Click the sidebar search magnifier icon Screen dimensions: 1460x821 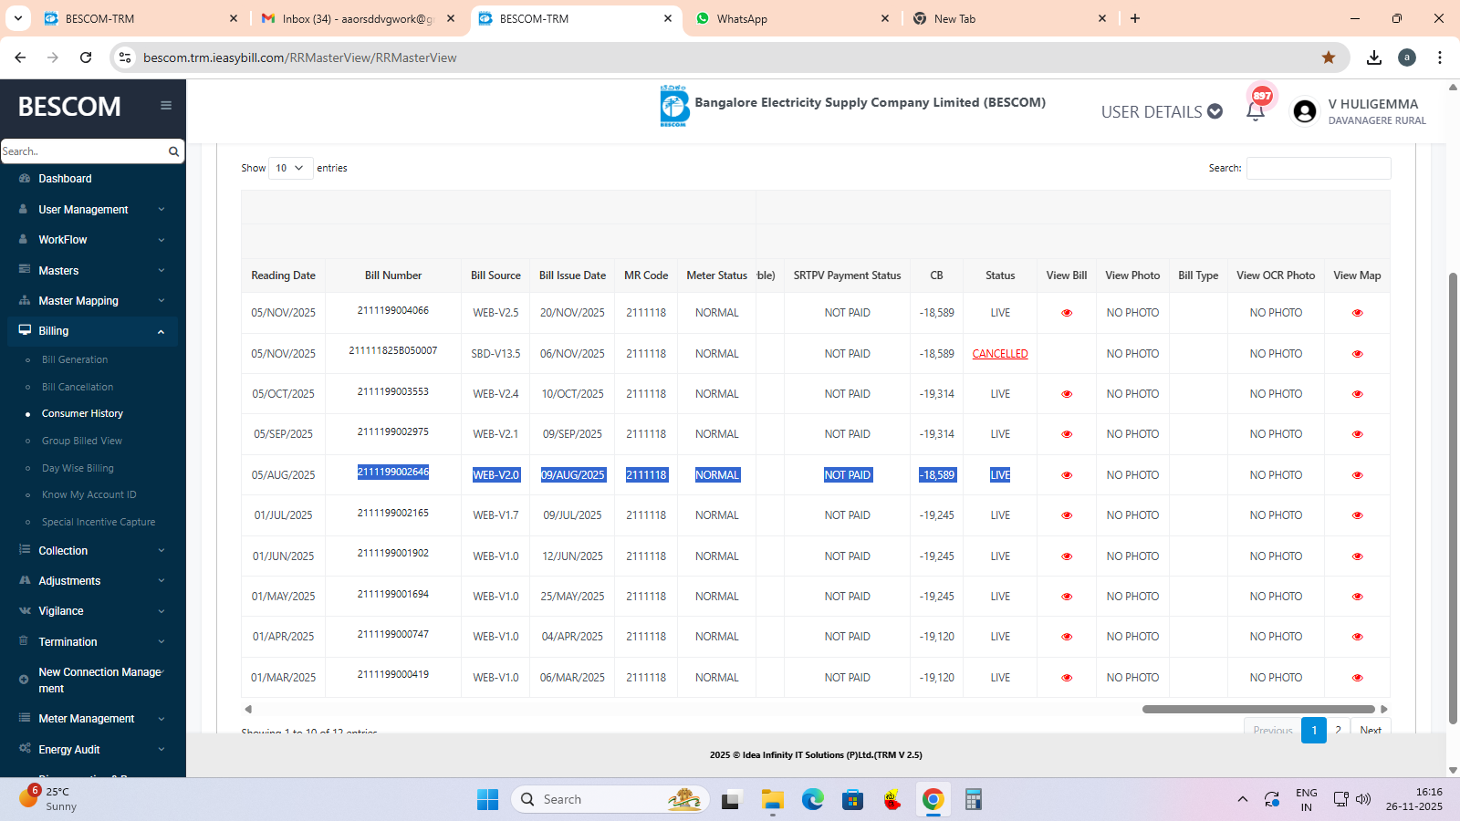[173, 151]
